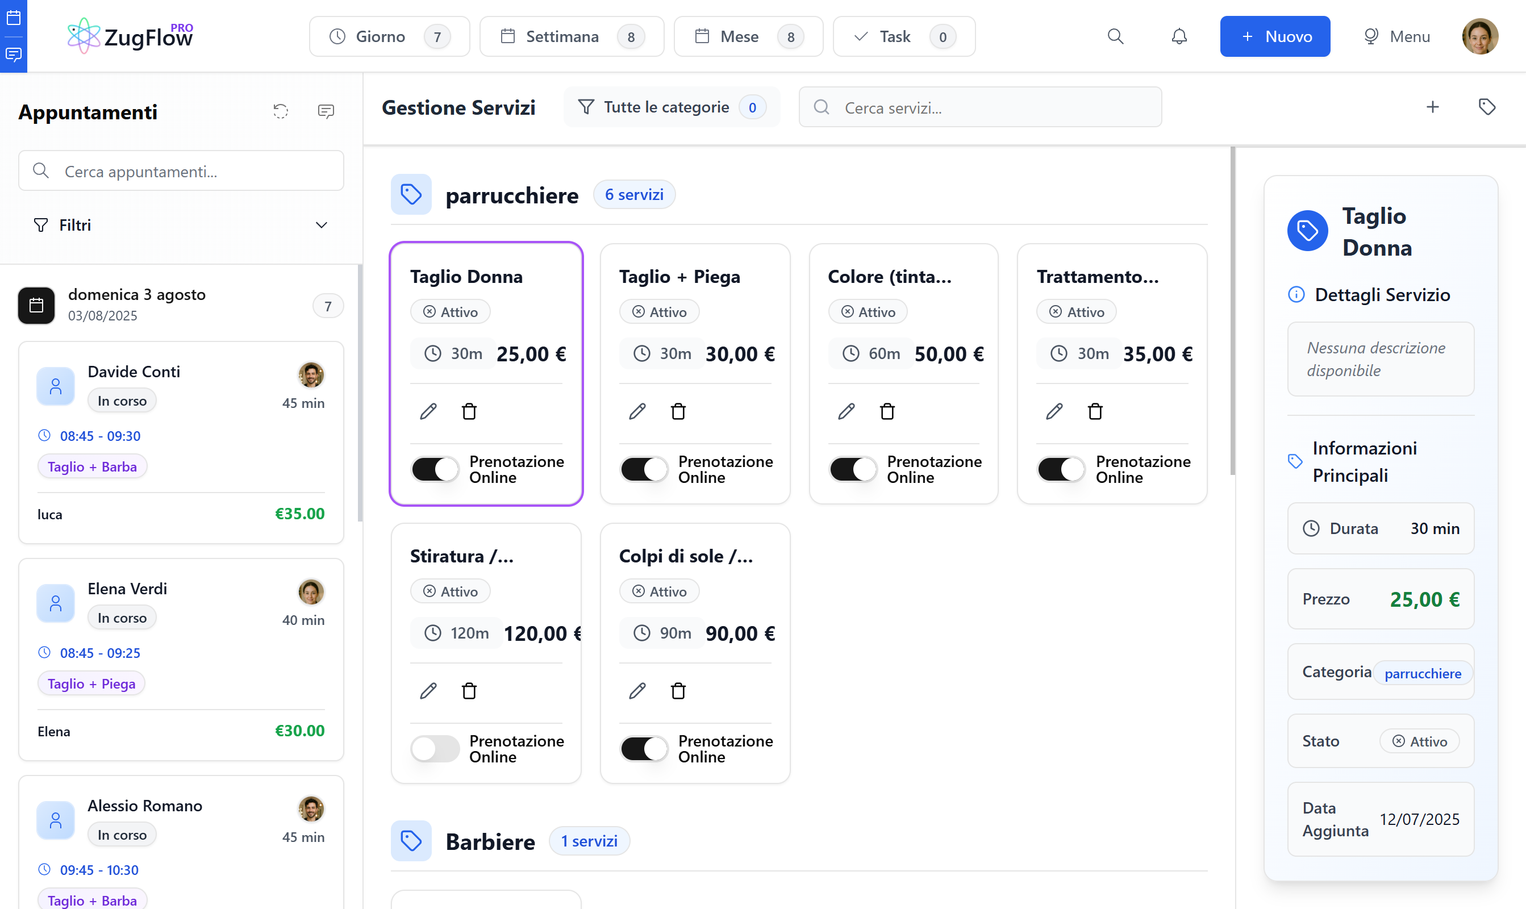Click Dettagli Servizio info icon
The height and width of the screenshot is (909, 1526).
click(x=1296, y=295)
